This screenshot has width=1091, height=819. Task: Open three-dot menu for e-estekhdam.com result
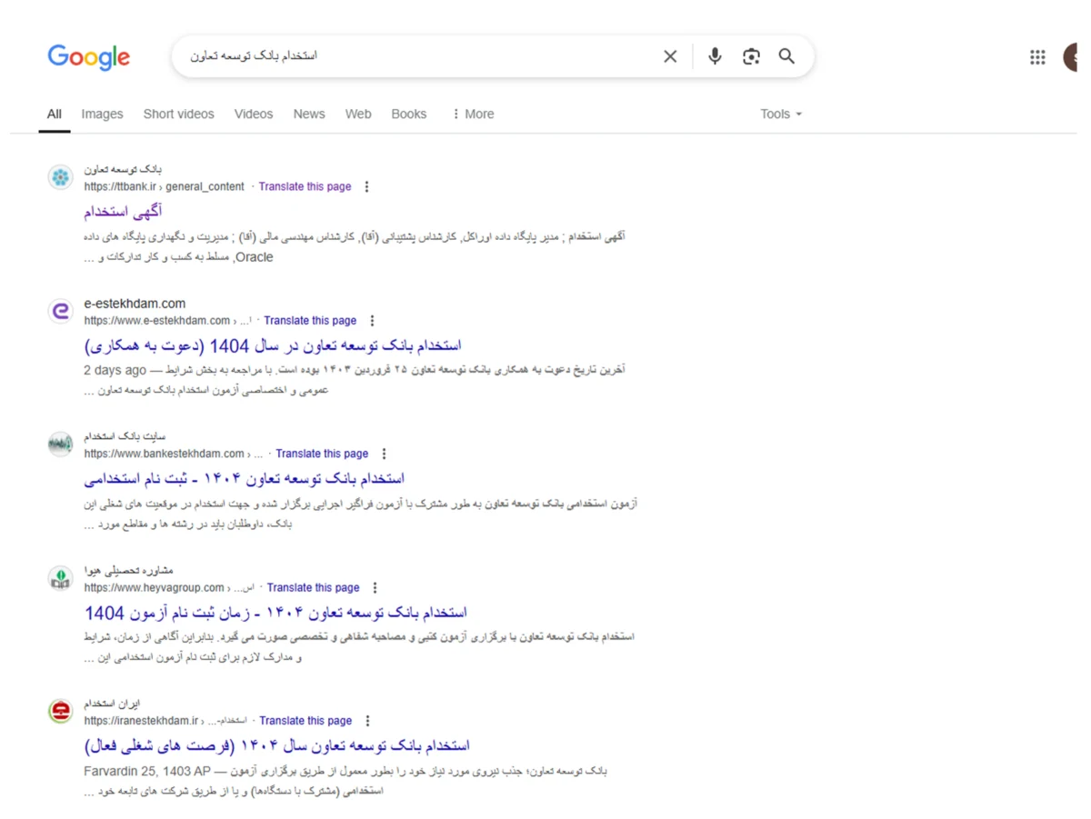coord(372,320)
